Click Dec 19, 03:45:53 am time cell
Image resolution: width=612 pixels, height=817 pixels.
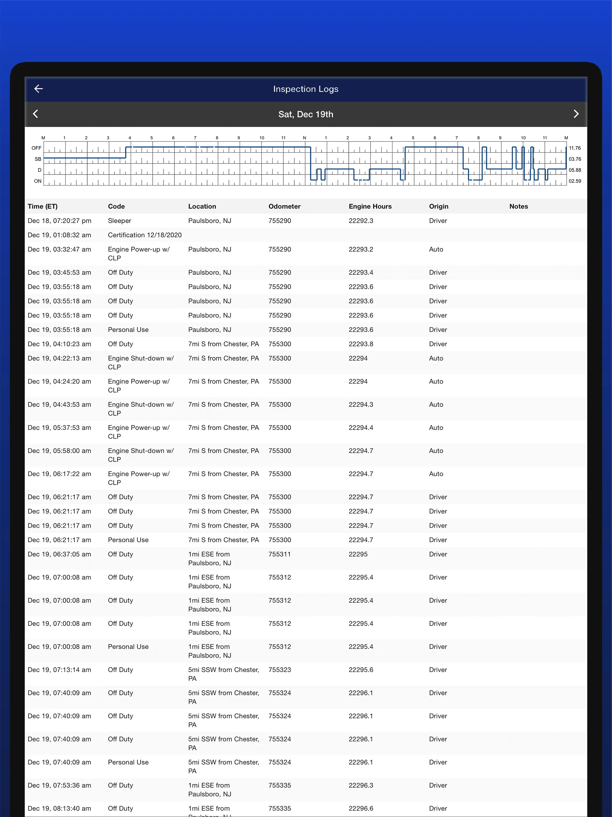click(x=59, y=272)
